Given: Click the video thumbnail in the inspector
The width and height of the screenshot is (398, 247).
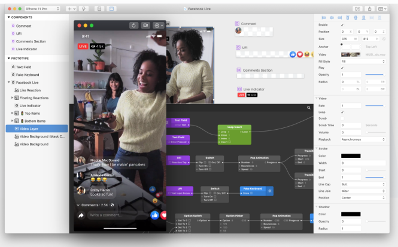Looking at the screenshot, I should 351,54.
